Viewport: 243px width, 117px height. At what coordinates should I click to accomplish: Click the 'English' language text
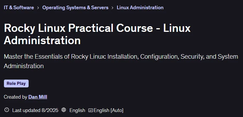point(77,110)
